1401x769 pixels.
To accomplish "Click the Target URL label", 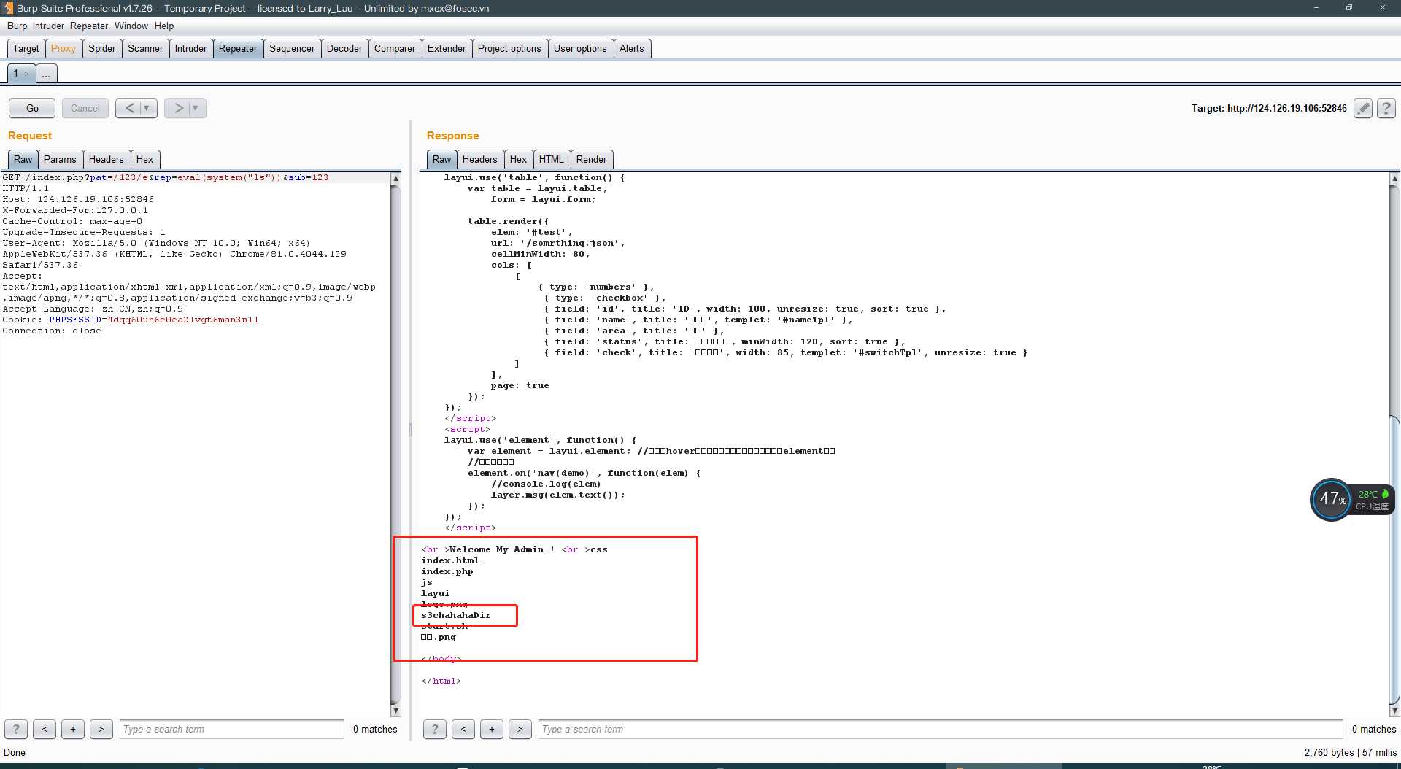I will click(1269, 108).
